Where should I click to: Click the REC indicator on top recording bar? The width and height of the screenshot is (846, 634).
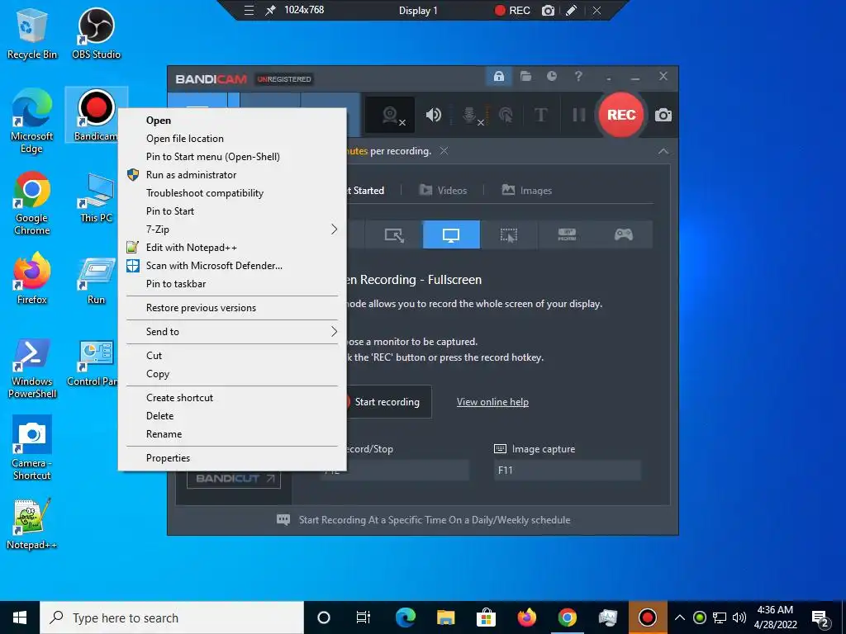pyautogui.click(x=512, y=10)
